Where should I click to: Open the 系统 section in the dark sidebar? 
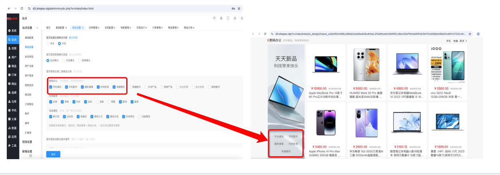coord(12,31)
